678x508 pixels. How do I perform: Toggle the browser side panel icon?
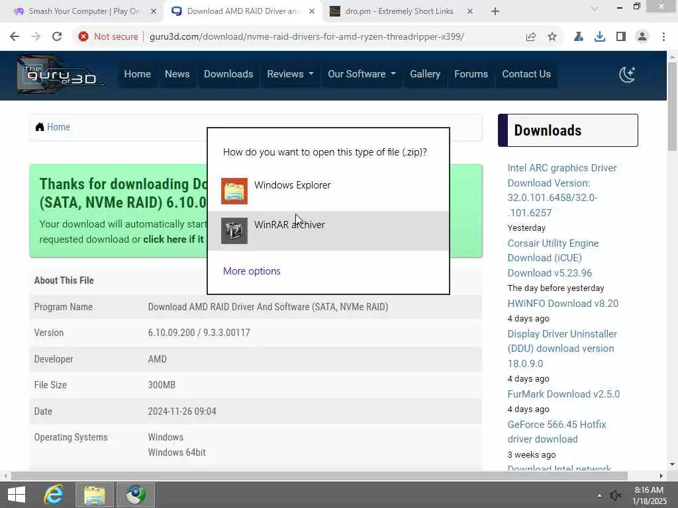[621, 37]
